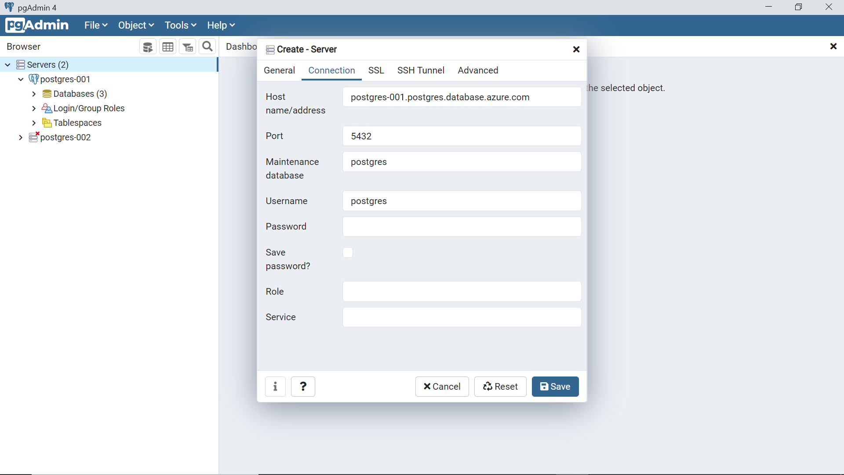This screenshot has width=844, height=475.
Task: Click the Filtered Rows icon in Browser
Action: point(188,47)
